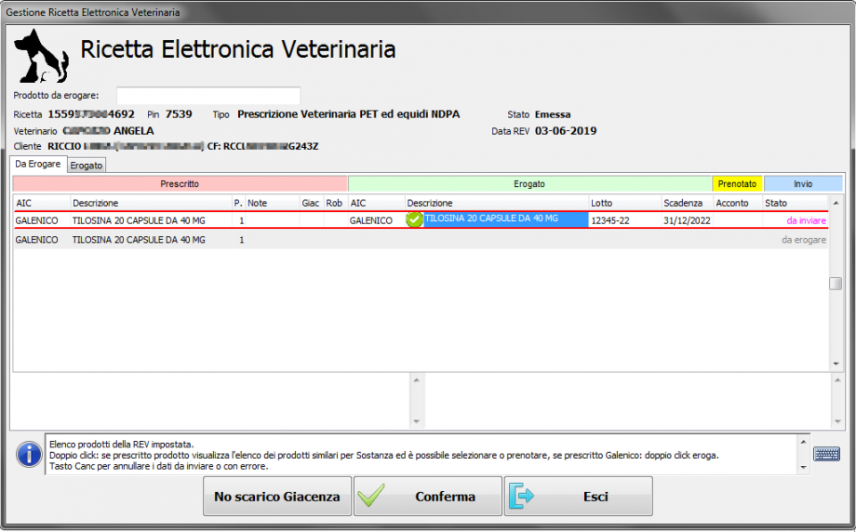Image resolution: width=856 pixels, height=532 pixels.
Task: Click the pink Prescritto legend bar
Action: click(180, 184)
